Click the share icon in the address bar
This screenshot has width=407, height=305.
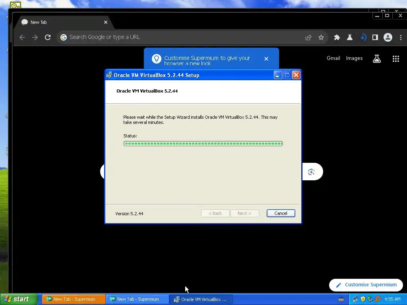point(308,38)
